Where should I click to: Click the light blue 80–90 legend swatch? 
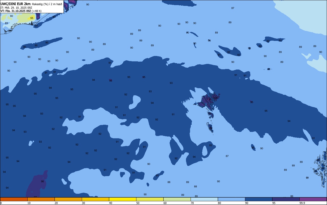coord(231,199)
